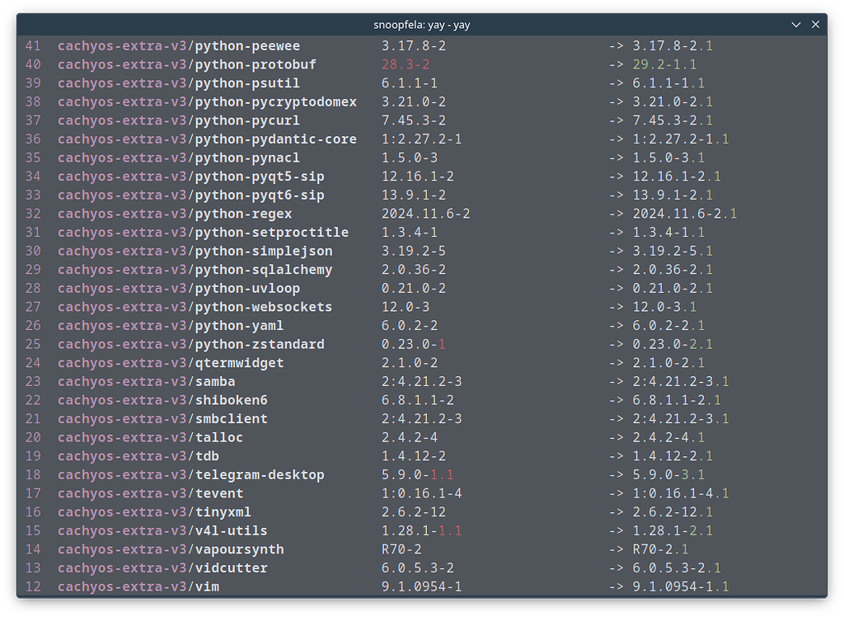The image size is (844, 617).
Task: Select package name python-pydantic-core
Action: pyautogui.click(x=275, y=139)
